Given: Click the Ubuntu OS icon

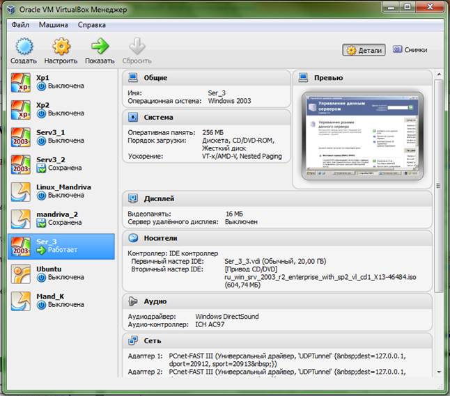Looking at the screenshot, I should click(x=21, y=274).
